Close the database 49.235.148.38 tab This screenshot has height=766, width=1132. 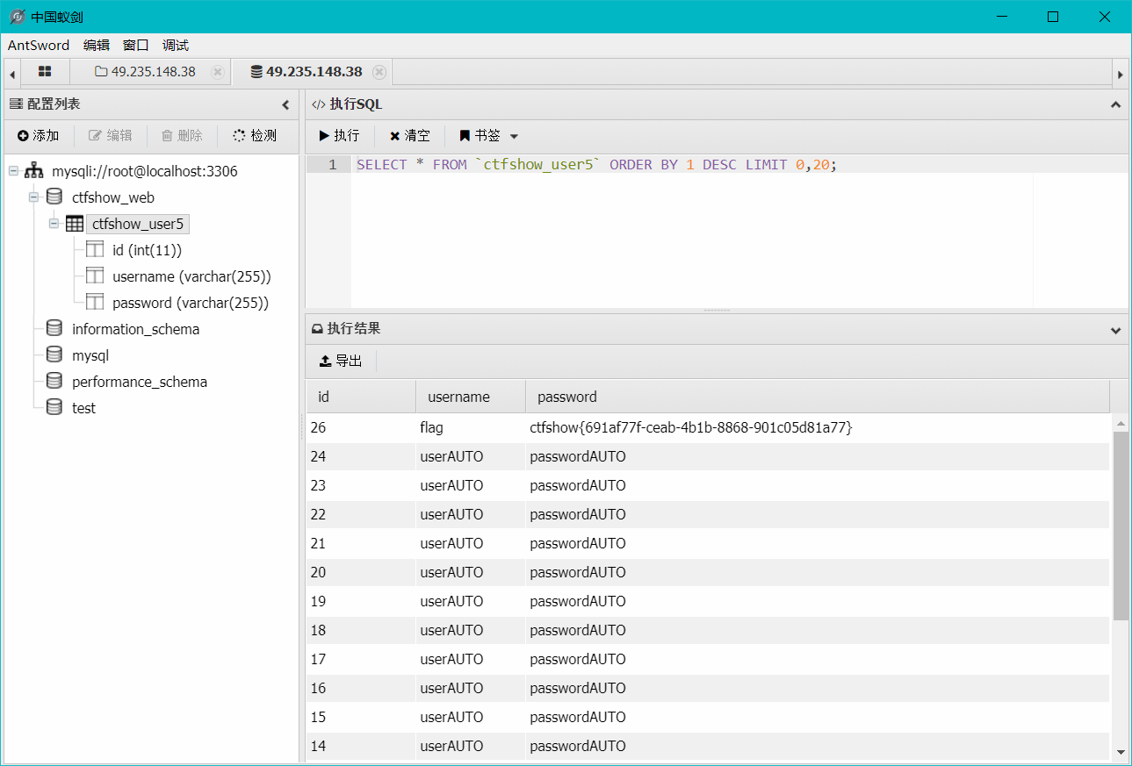[x=379, y=72]
